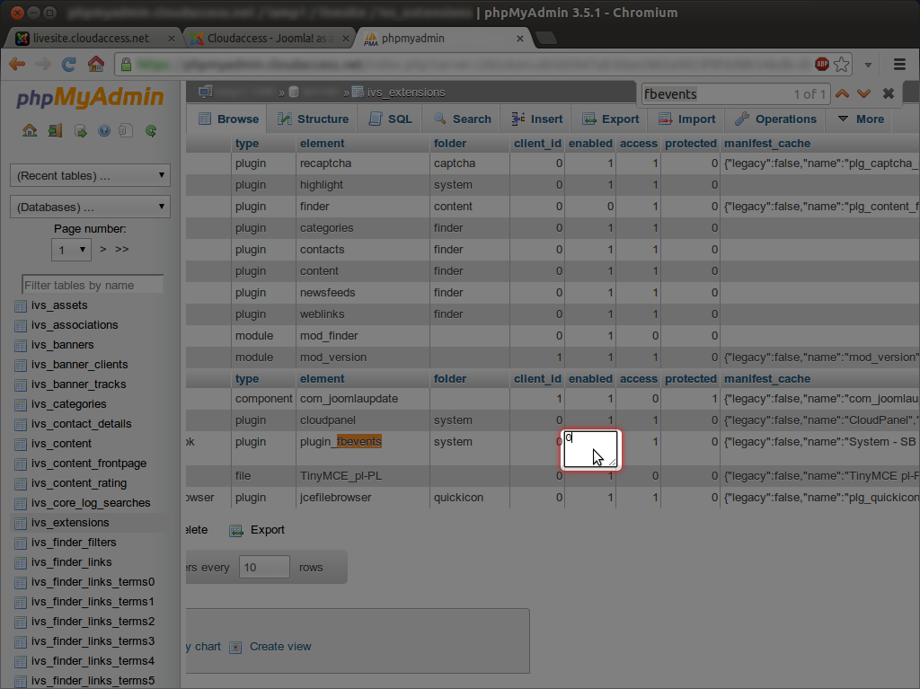920x689 pixels.
Task: Open the ivs_categories table in sidebar
Action: pyautogui.click(x=68, y=403)
